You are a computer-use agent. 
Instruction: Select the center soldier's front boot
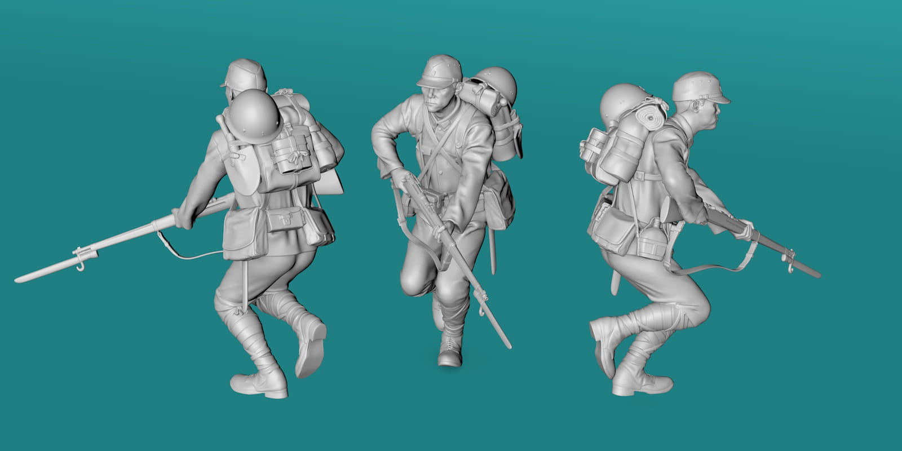point(449,353)
